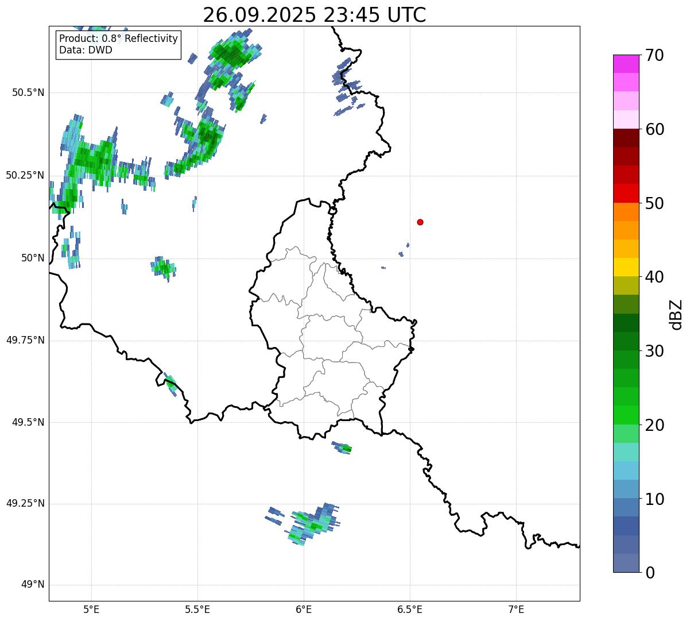The width and height of the screenshot is (690, 621).
Task: Pick the dark maroon swatch below 60 dBZ
Action: [625, 138]
